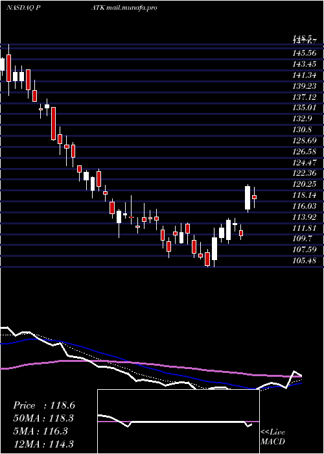The image size is (324, 454).
Task: Click the NASDAQ P header text
Action: coord(23,8)
